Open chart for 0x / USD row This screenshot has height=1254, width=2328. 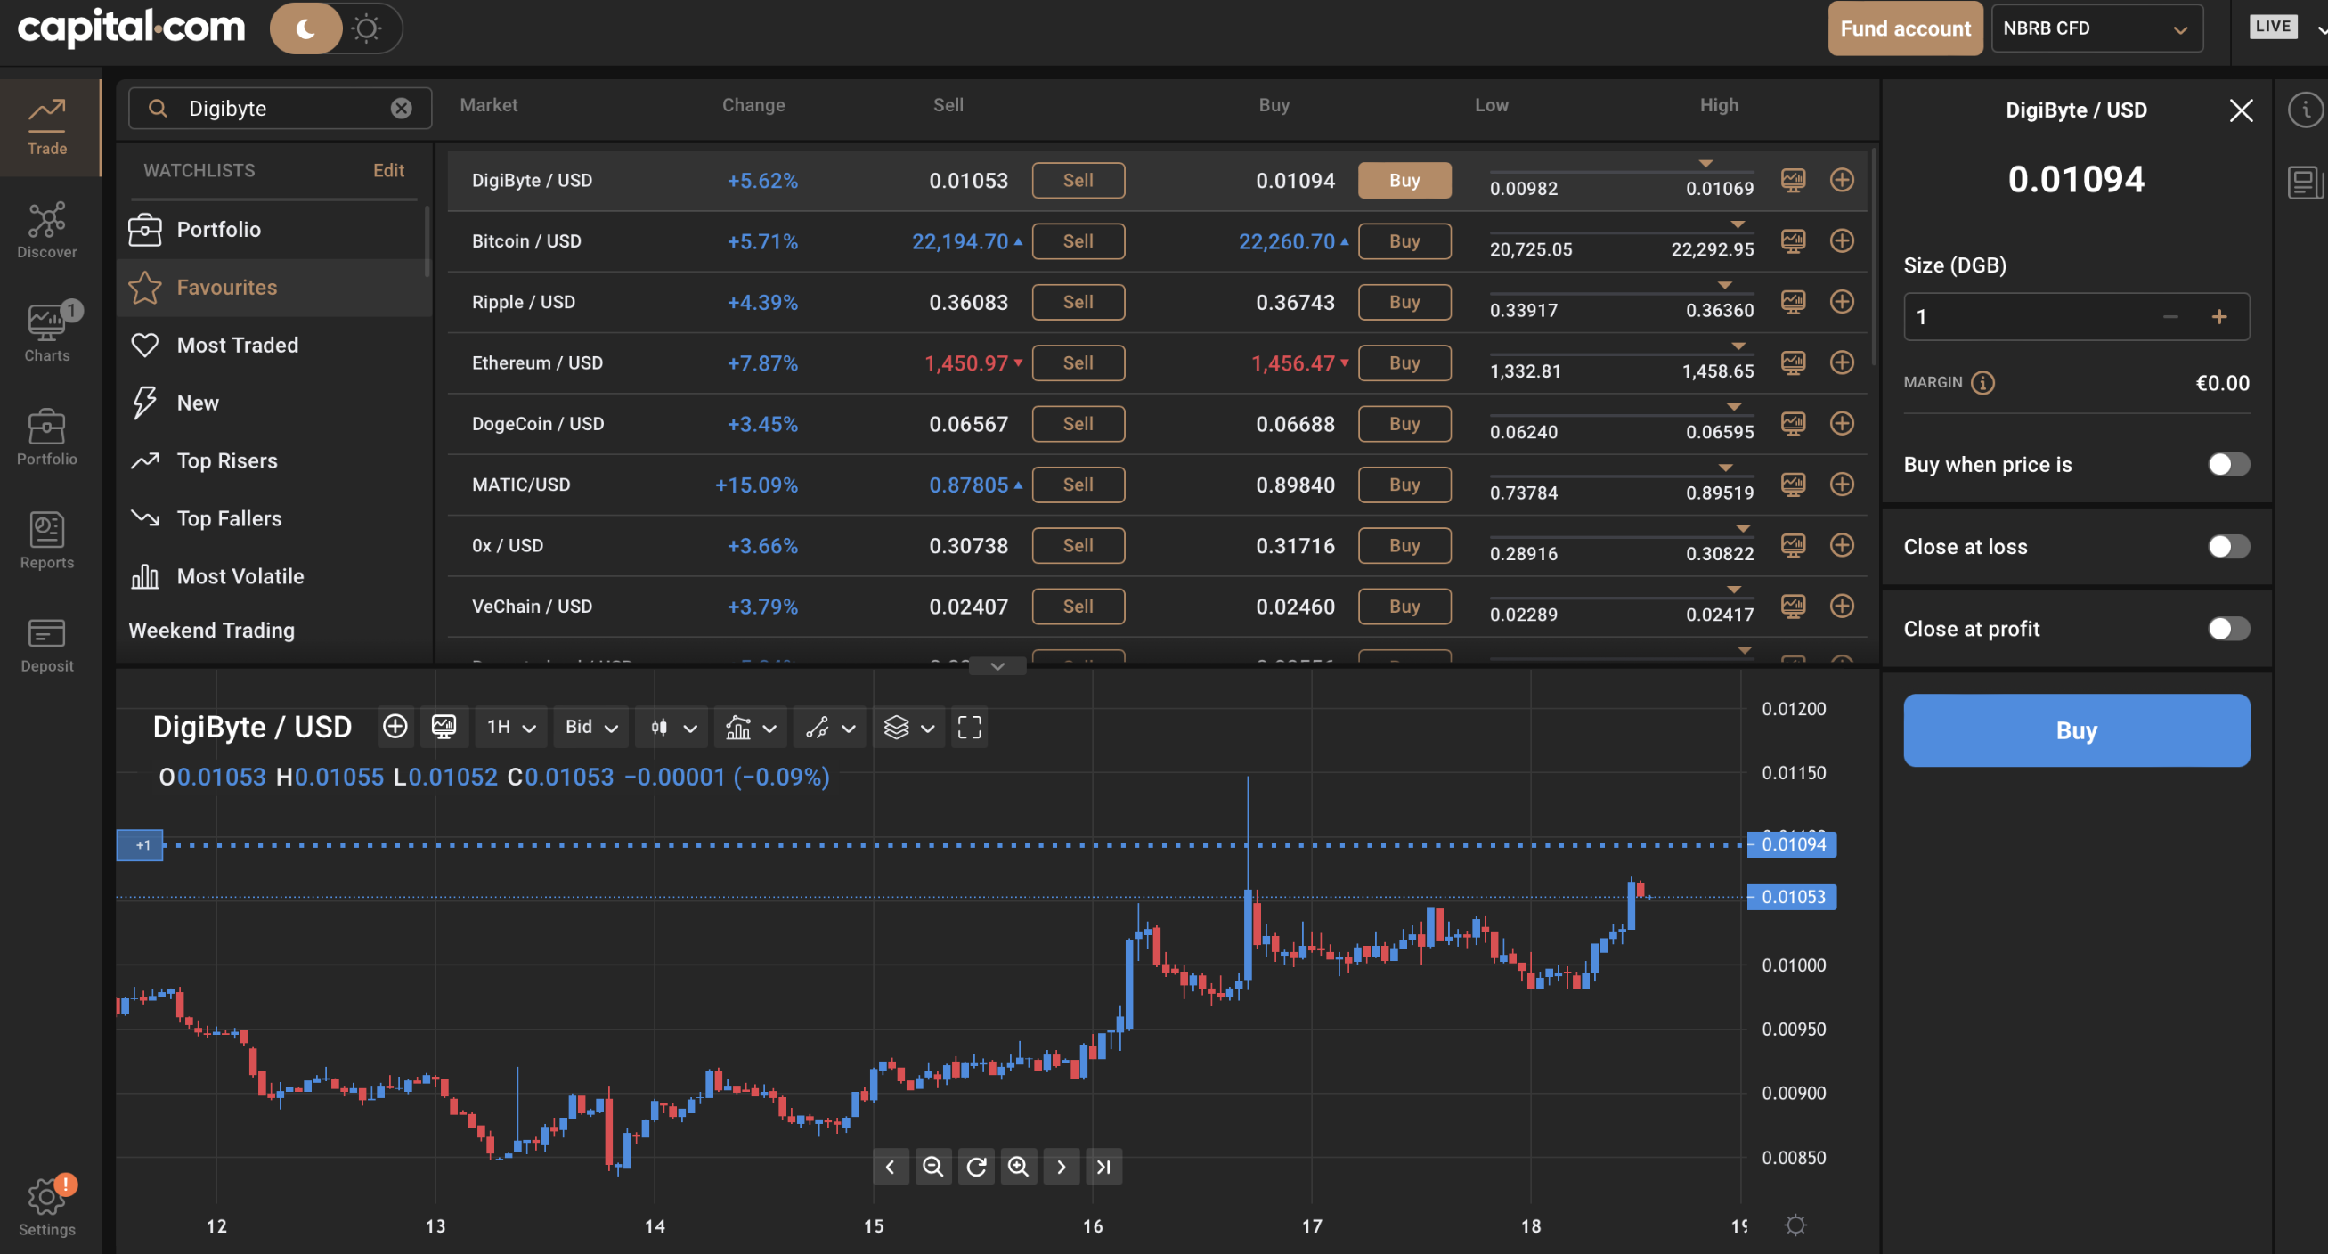coord(1793,545)
